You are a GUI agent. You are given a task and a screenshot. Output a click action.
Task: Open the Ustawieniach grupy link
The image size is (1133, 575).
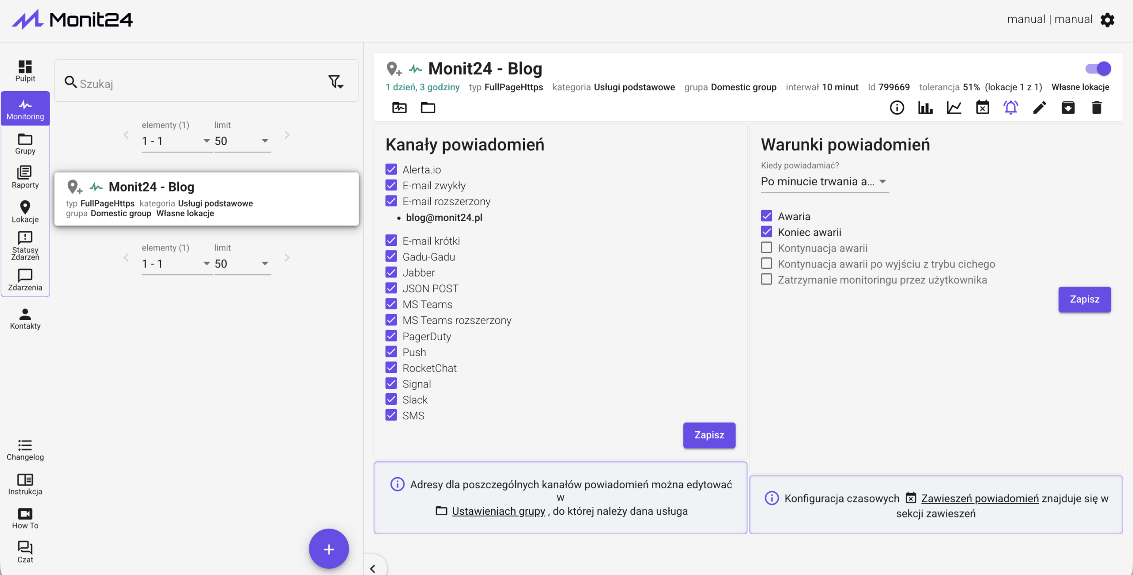point(498,511)
